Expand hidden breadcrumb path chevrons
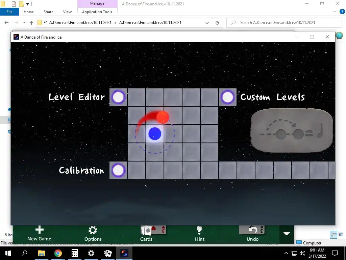Screen dimensions: 346x260 pos(45,22)
